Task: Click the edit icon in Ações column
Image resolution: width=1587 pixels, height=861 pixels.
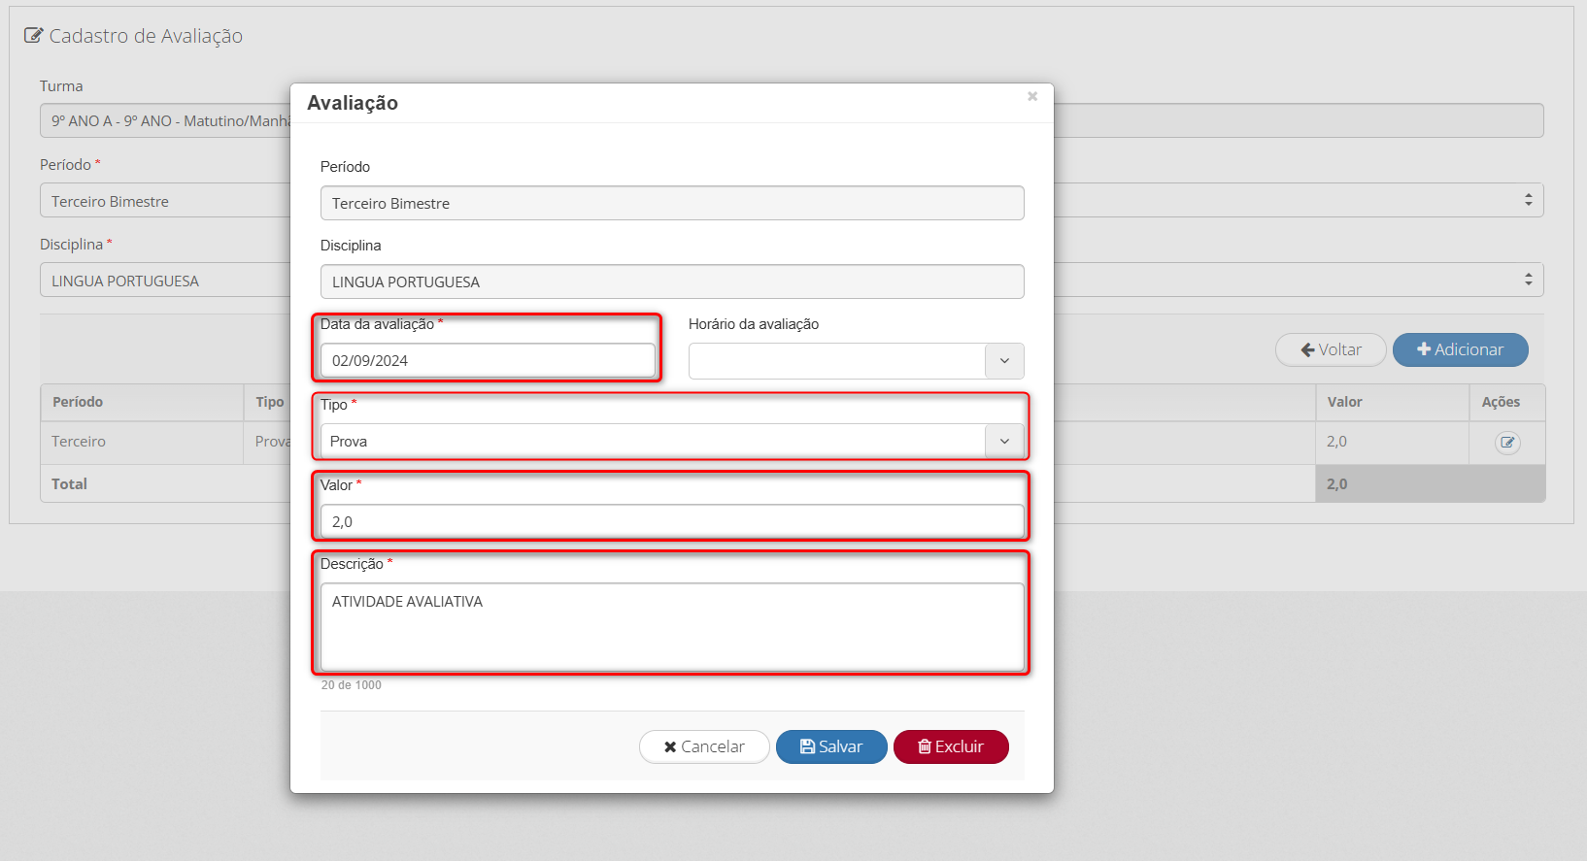Action: pyautogui.click(x=1506, y=443)
